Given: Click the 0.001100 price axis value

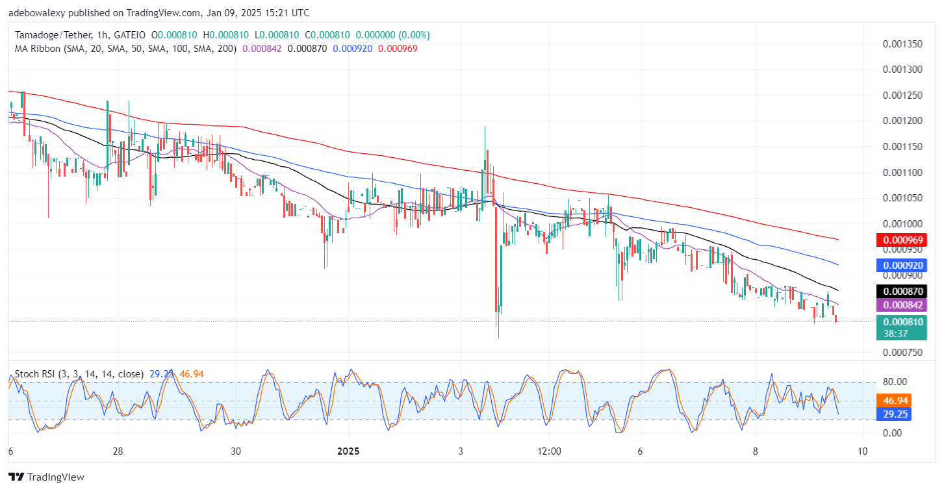Looking at the screenshot, I should pos(902,172).
